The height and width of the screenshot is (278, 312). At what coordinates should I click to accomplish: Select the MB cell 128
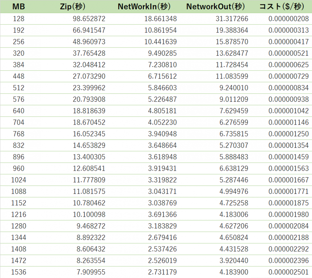tap(18, 19)
